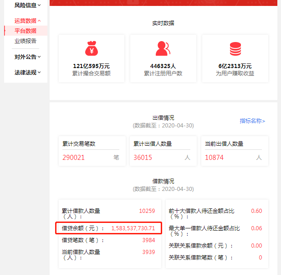
Task: Click the date note under 借款情况
Action: pos(163,189)
